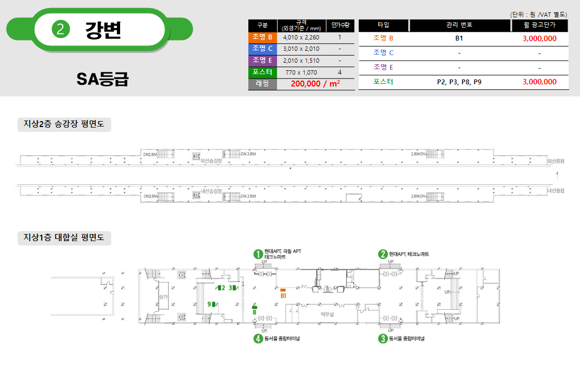The width and height of the screenshot is (580, 366).
Task: Click the (단위 : 원 /VAT 별도) note
Action: [x=538, y=15]
